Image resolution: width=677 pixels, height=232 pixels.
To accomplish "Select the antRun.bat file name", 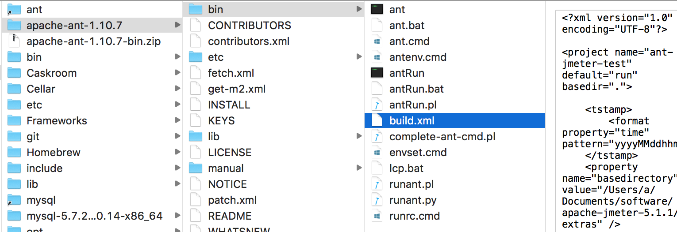I will [x=416, y=89].
